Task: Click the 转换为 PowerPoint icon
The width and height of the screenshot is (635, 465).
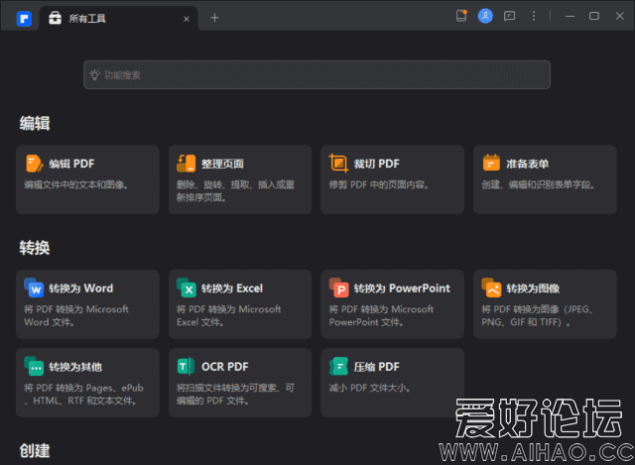Action: tap(339, 288)
